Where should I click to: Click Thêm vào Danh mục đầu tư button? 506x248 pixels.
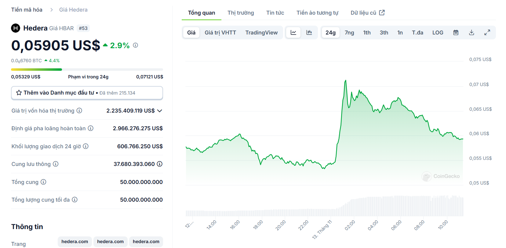87,93
